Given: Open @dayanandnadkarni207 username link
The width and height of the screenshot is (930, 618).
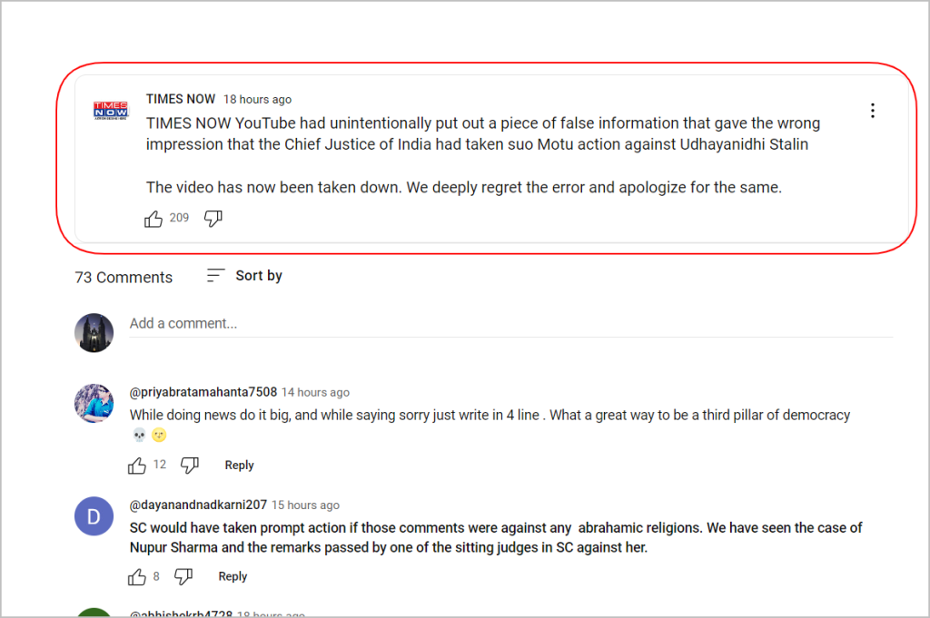Looking at the screenshot, I should [198, 505].
